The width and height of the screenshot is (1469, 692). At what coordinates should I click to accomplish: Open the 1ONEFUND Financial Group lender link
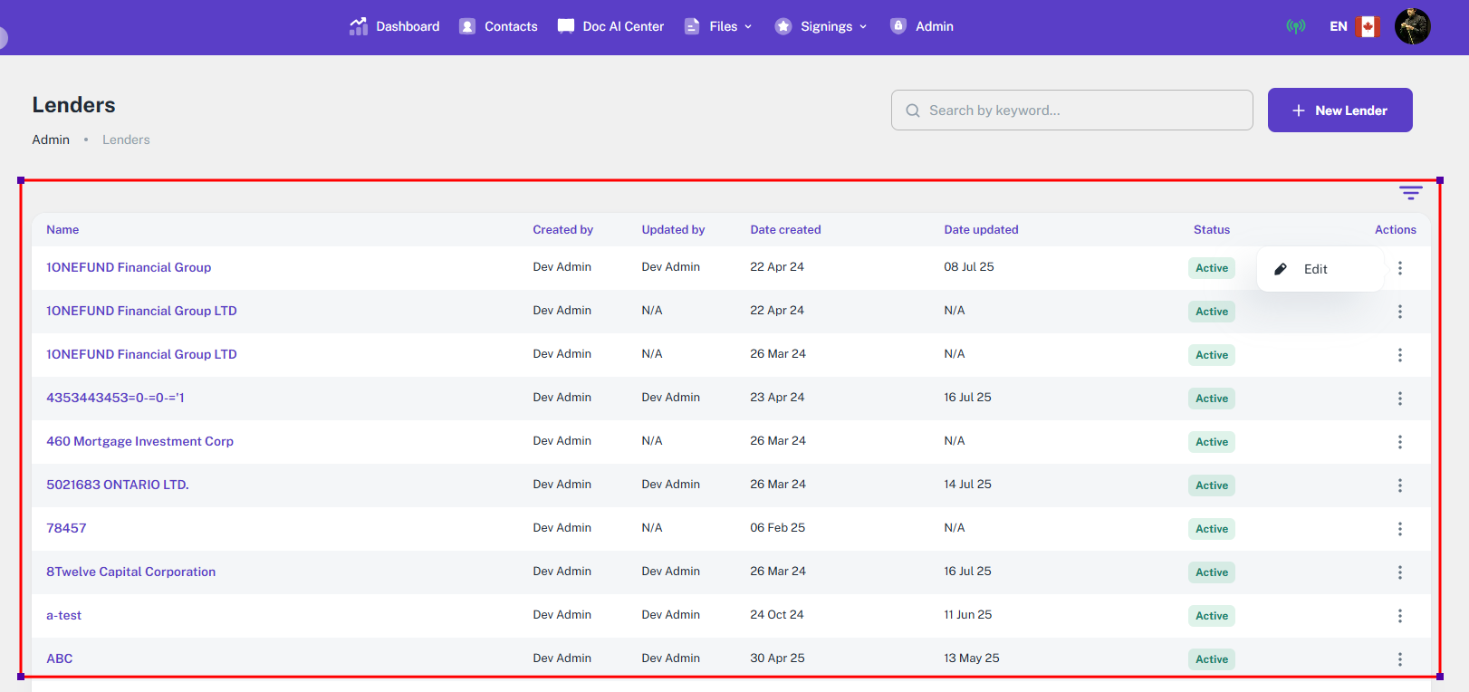pyautogui.click(x=129, y=267)
